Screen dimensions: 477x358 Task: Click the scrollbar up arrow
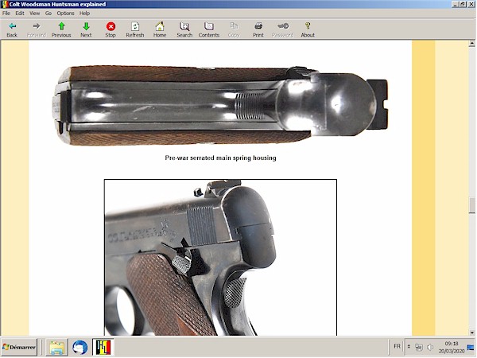pyautogui.click(x=471, y=44)
